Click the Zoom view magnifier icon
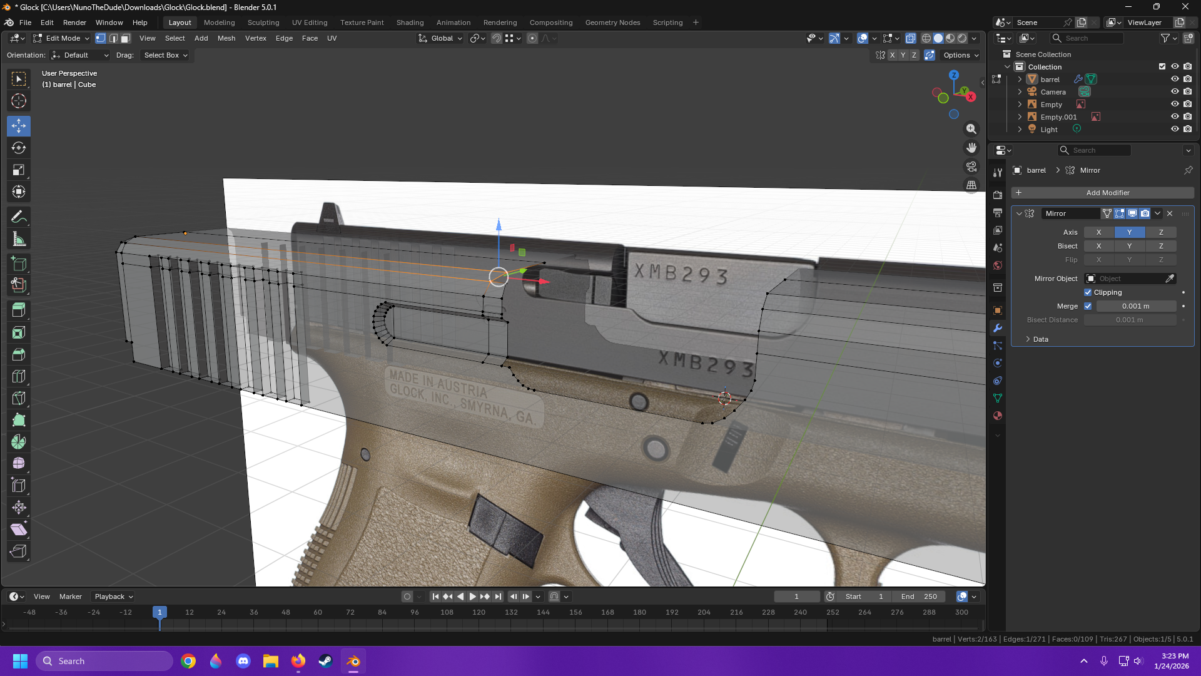The height and width of the screenshot is (676, 1201). pos(971,129)
